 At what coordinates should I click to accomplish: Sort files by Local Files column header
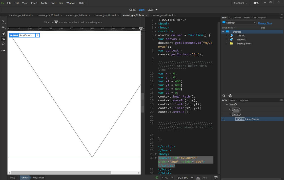tap(228, 28)
